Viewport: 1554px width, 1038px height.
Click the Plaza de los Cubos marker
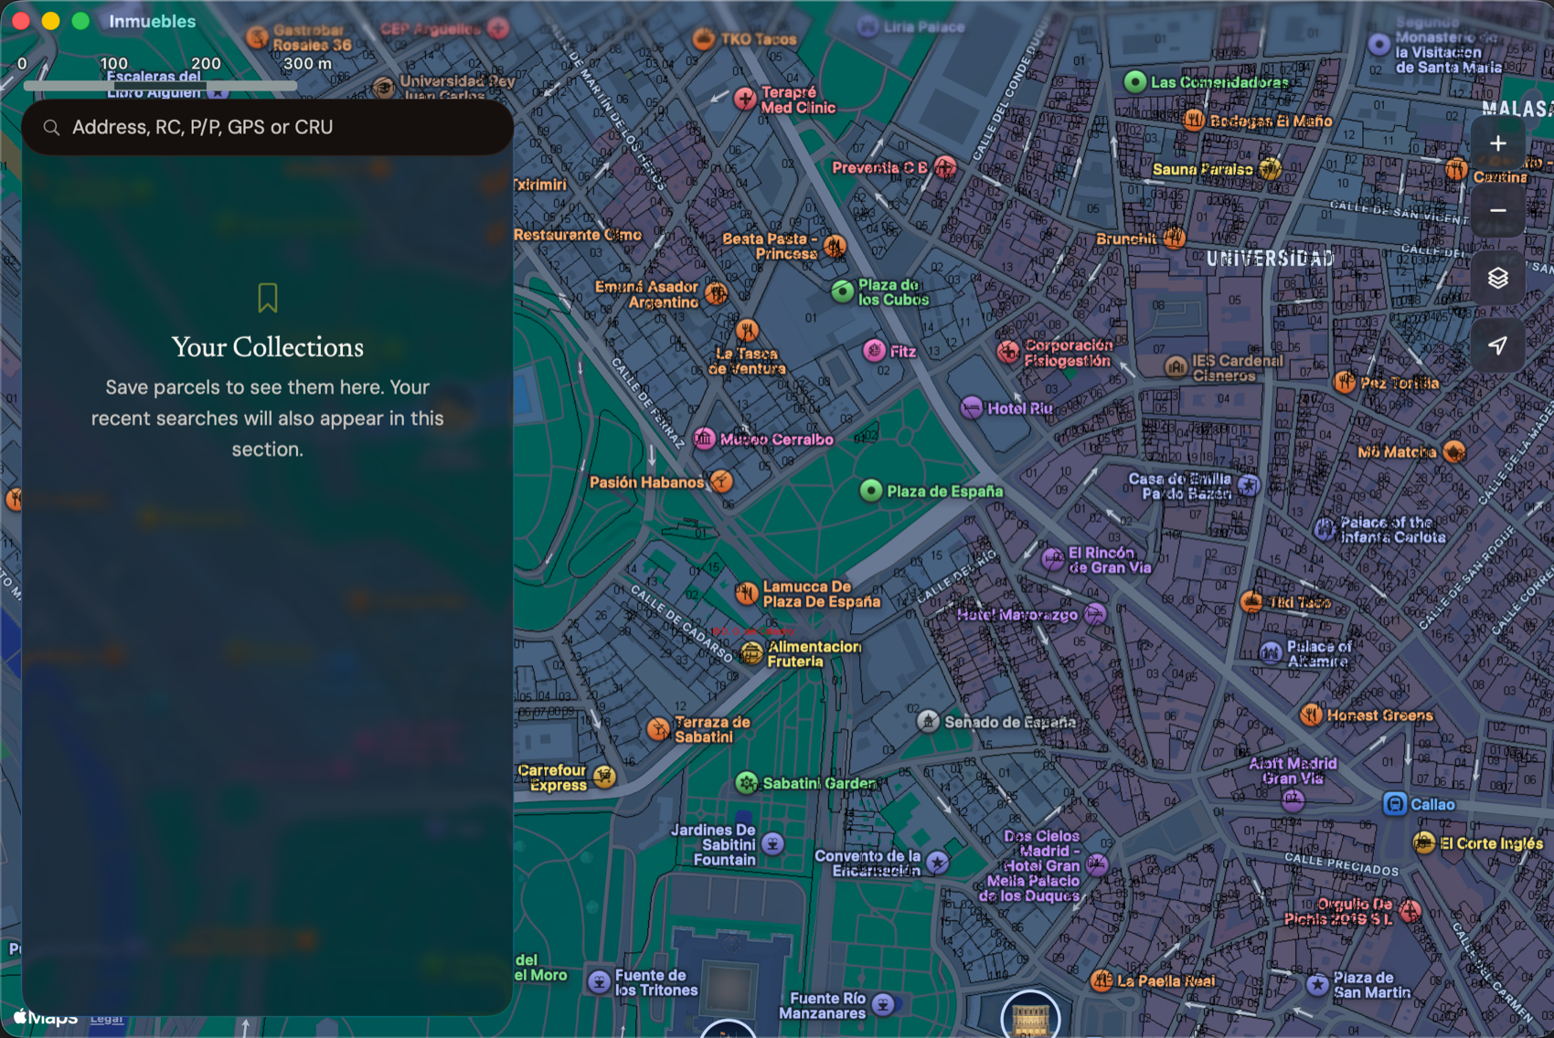click(843, 291)
